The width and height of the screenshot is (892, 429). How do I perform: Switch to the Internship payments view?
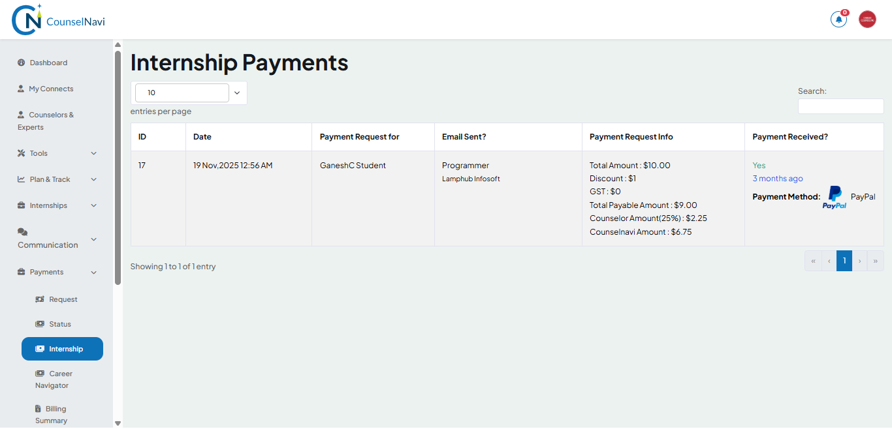pos(62,348)
